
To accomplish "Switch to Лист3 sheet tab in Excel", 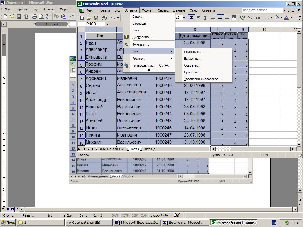I will pos(147,149).
